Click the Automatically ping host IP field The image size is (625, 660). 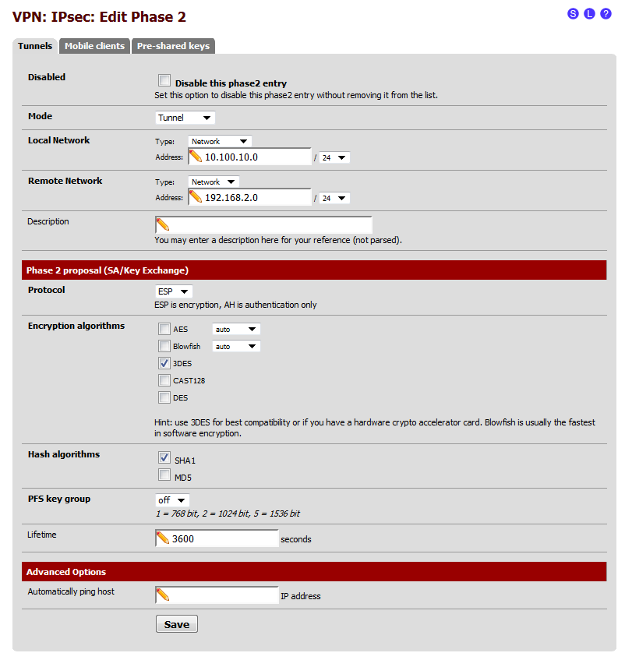coord(217,595)
